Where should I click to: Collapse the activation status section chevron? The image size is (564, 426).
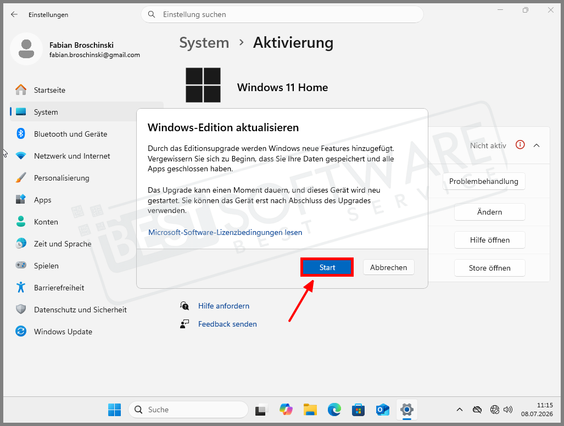(x=537, y=145)
